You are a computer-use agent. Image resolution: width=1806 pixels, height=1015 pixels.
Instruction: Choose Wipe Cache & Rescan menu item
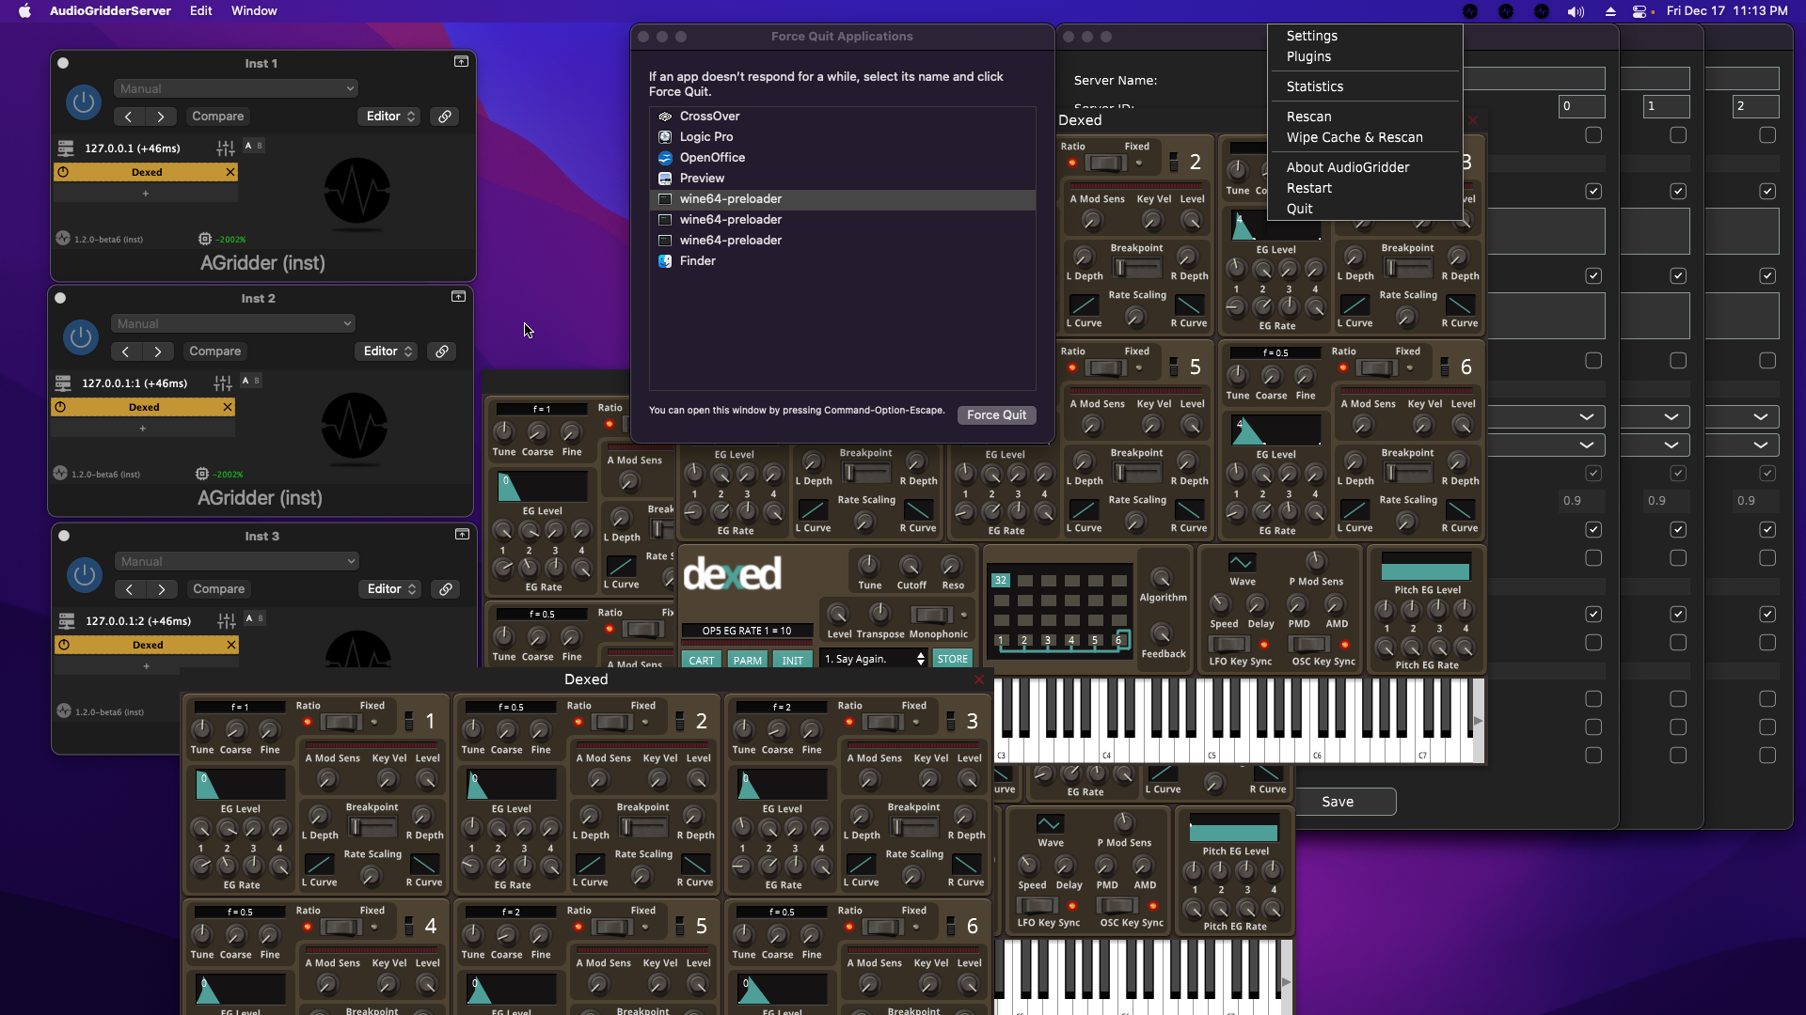[1354, 137]
